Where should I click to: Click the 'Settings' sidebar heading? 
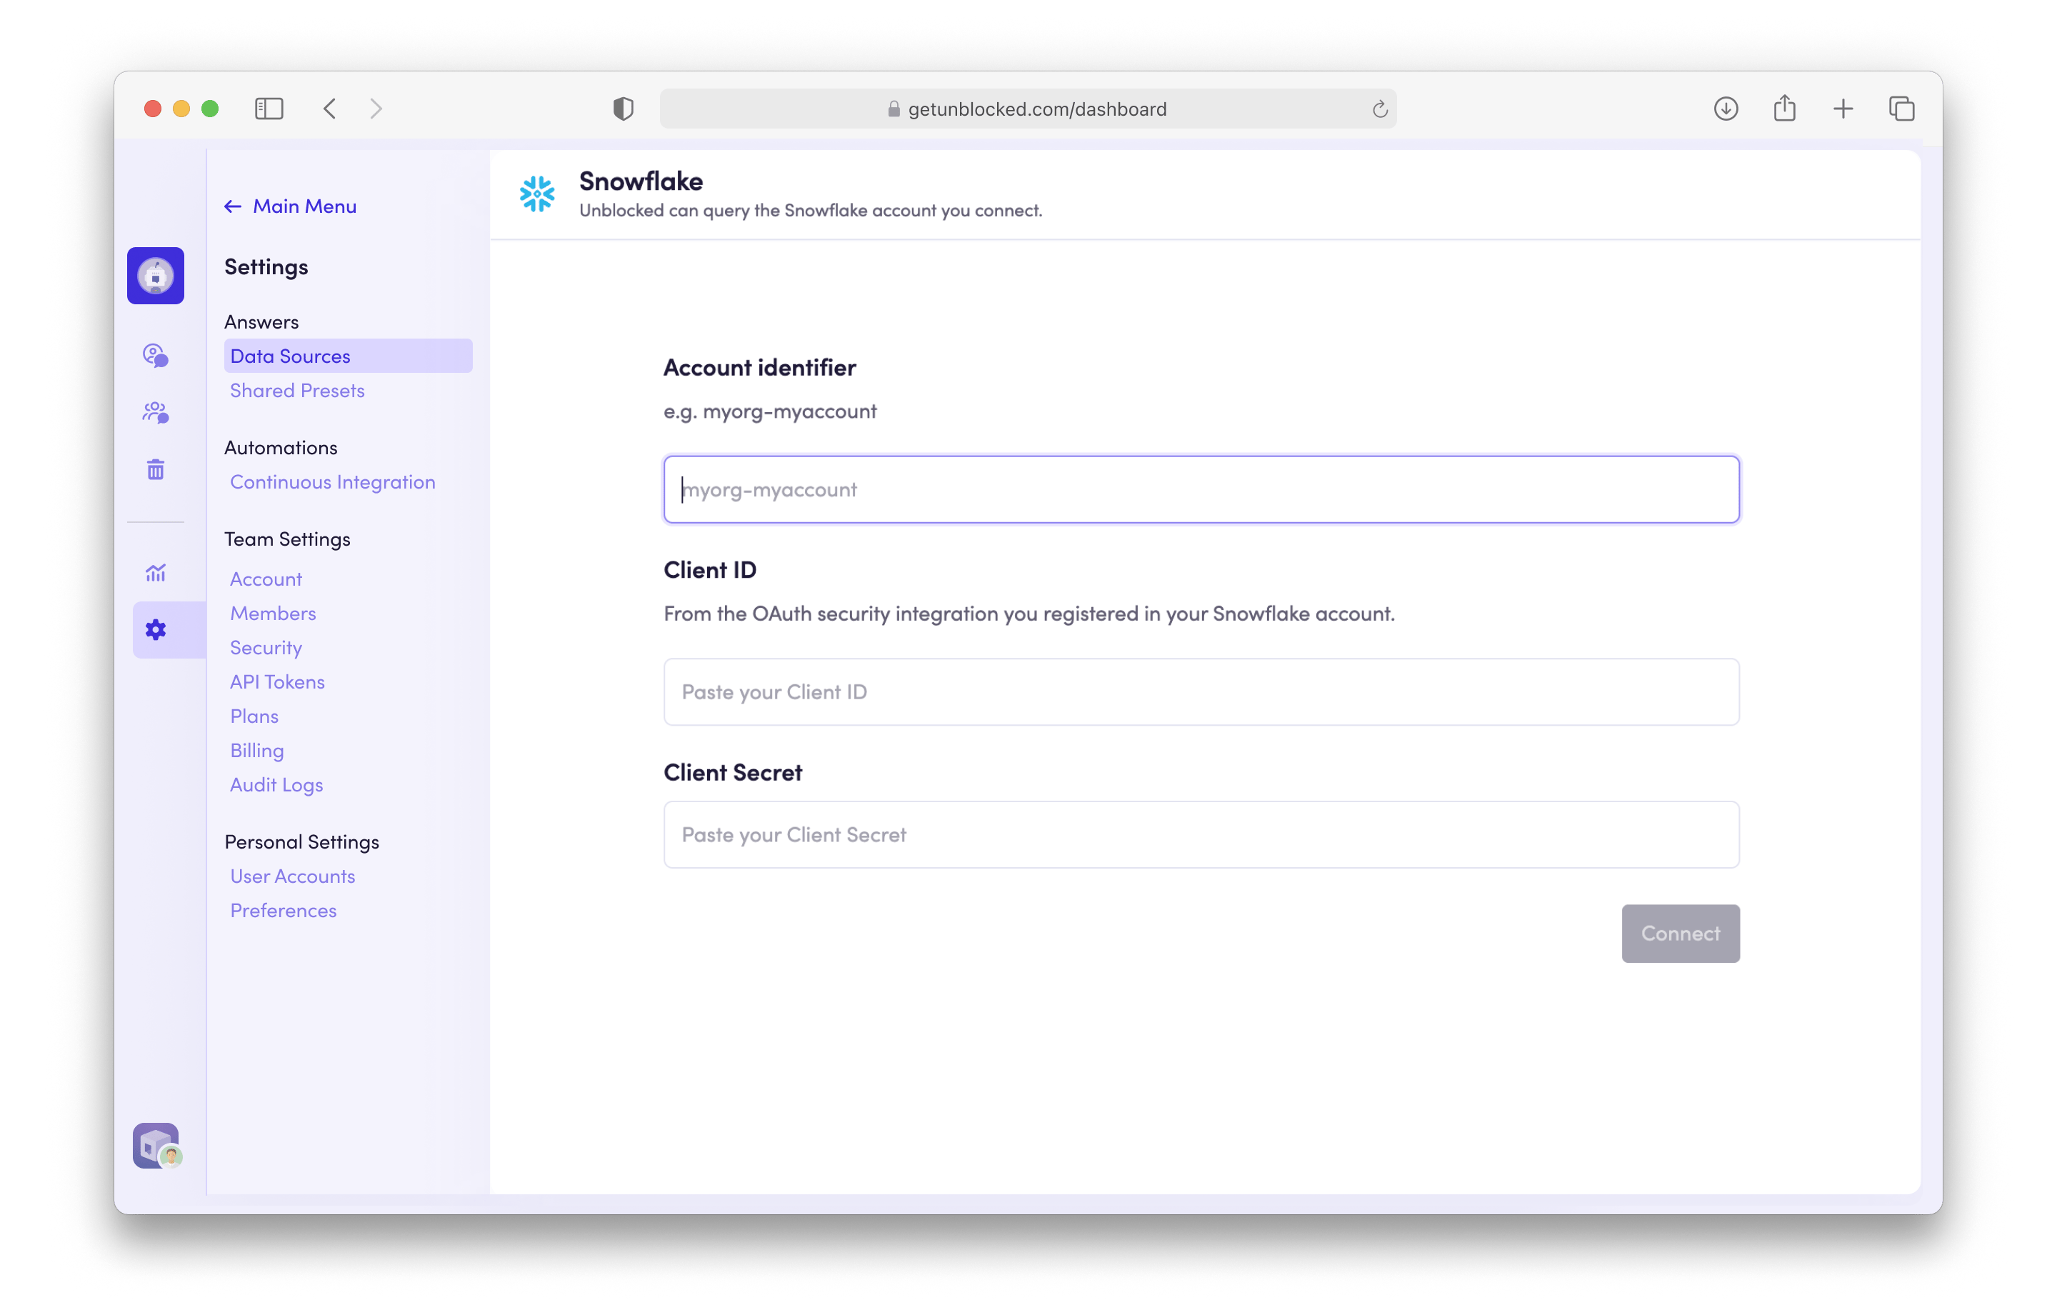tap(266, 267)
